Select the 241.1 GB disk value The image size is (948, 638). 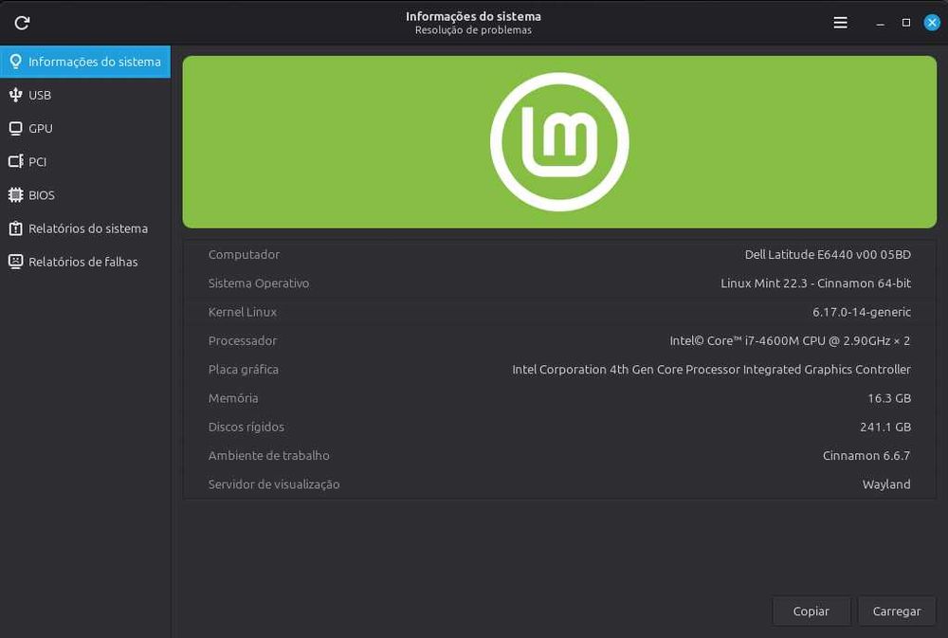click(885, 427)
